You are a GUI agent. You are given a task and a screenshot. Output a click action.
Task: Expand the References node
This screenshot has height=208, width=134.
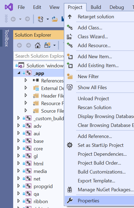(26, 80)
